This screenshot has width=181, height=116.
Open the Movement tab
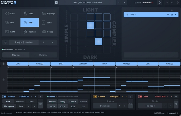coord(8,50)
